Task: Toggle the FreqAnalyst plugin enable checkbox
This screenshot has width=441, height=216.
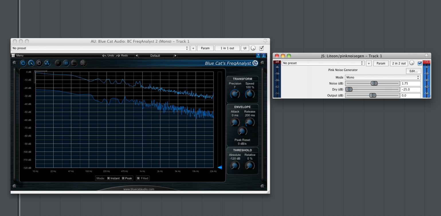Action: tap(261, 48)
